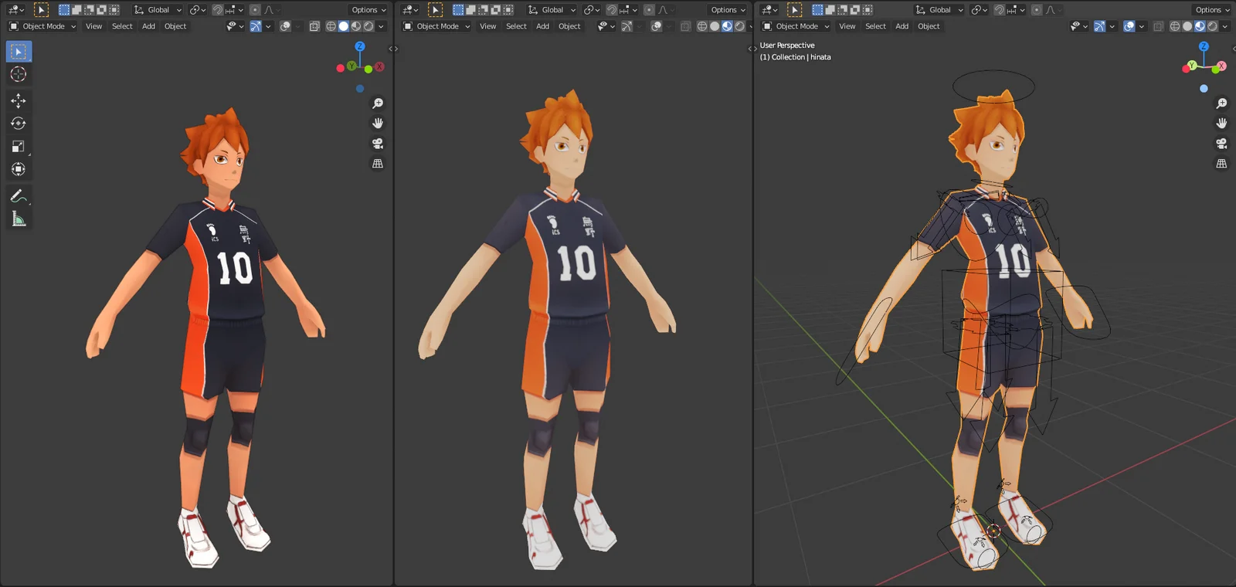Toggle camera view in right viewport
The image size is (1236, 587).
(x=1221, y=144)
